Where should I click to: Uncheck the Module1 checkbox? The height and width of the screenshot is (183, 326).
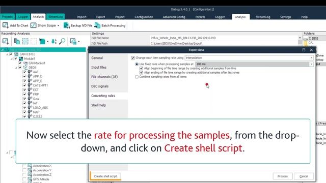click(x=16, y=59)
